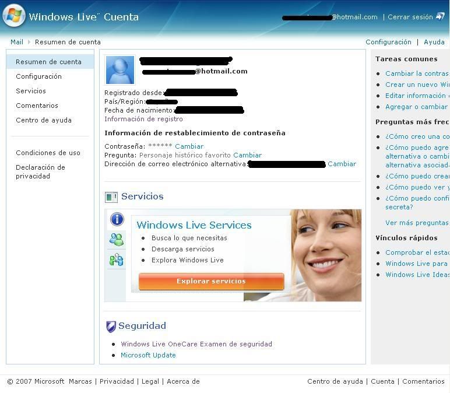Screen dimensions: 450x393
Task: Click the group messenger icon in Services banner
Action: (x=117, y=259)
